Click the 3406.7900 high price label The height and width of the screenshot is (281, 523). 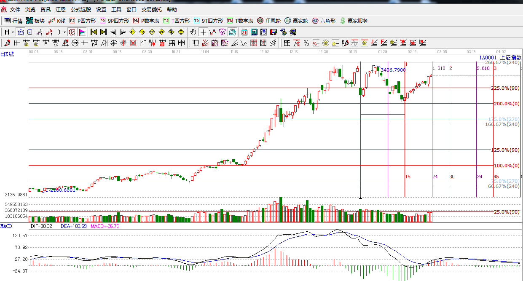393,70
